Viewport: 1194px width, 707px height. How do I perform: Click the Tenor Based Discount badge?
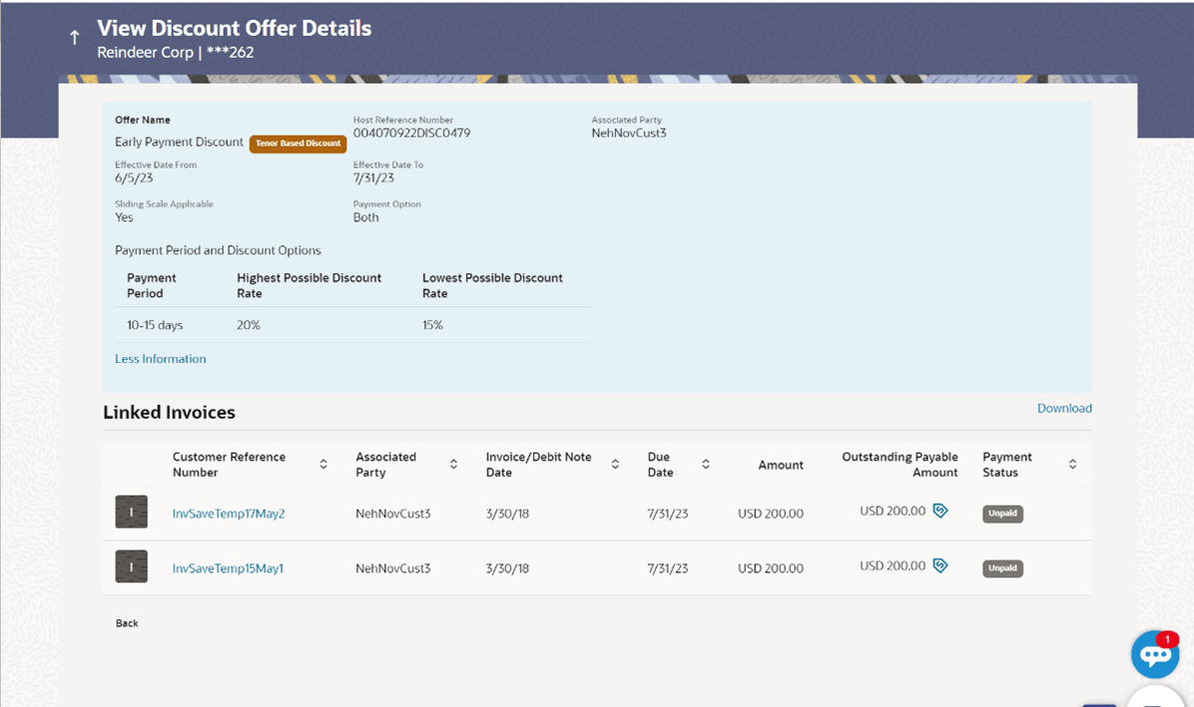tap(298, 144)
